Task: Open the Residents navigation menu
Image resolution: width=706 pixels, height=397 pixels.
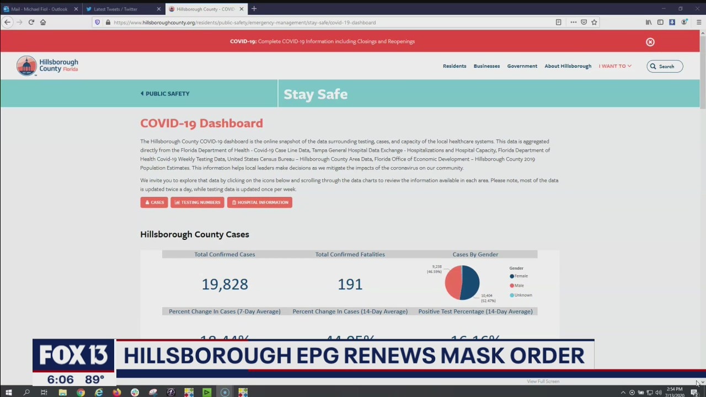Action: point(454,66)
